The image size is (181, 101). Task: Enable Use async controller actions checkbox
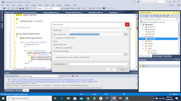55,38
